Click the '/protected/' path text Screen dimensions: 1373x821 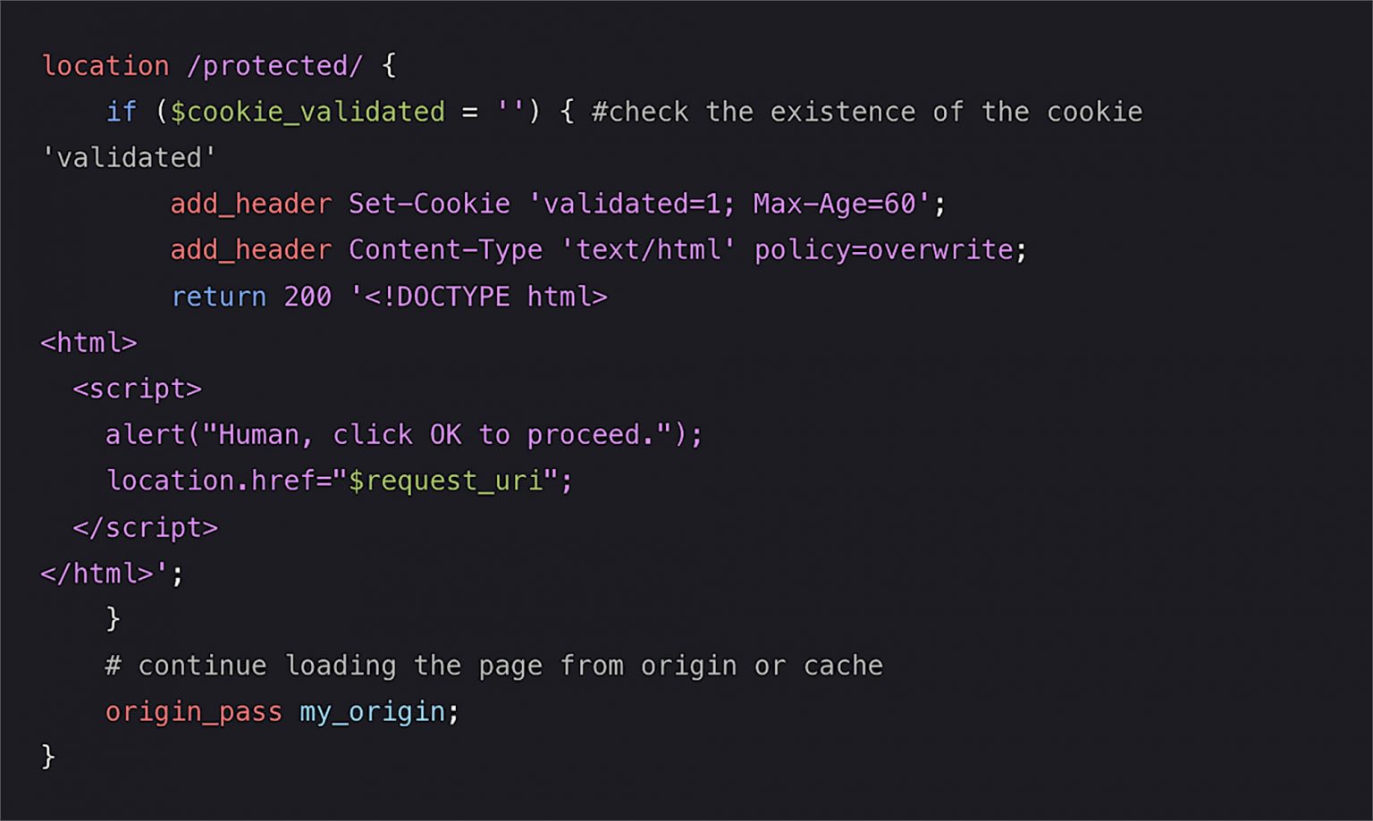click(x=274, y=66)
